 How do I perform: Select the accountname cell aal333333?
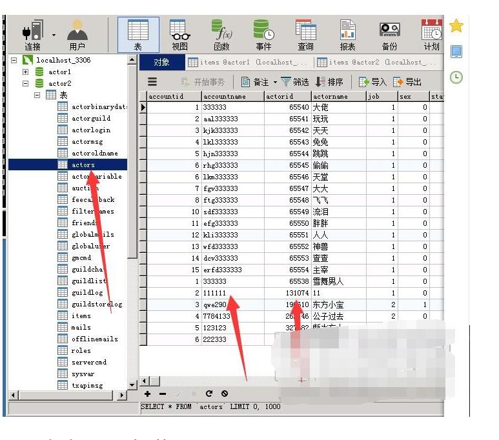click(232, 119)
